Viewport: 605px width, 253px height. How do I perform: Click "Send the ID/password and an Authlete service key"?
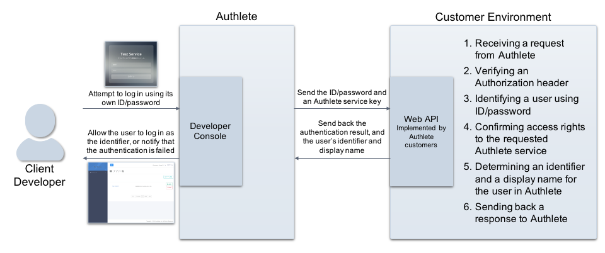click(342, 98)
